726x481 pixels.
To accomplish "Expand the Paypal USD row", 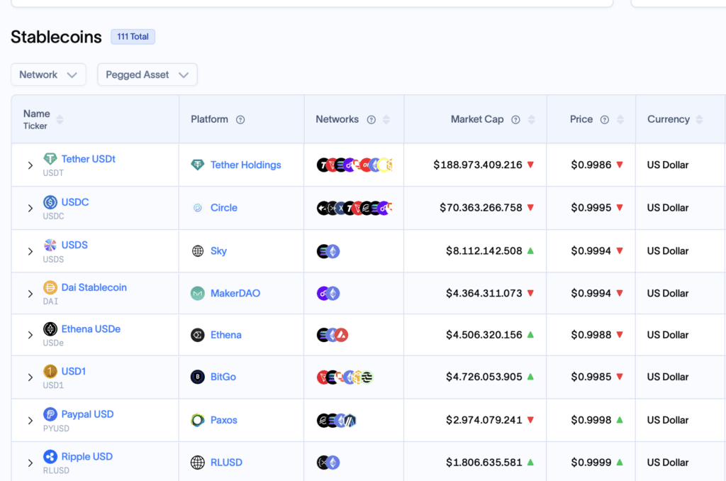I will [30, 421].
